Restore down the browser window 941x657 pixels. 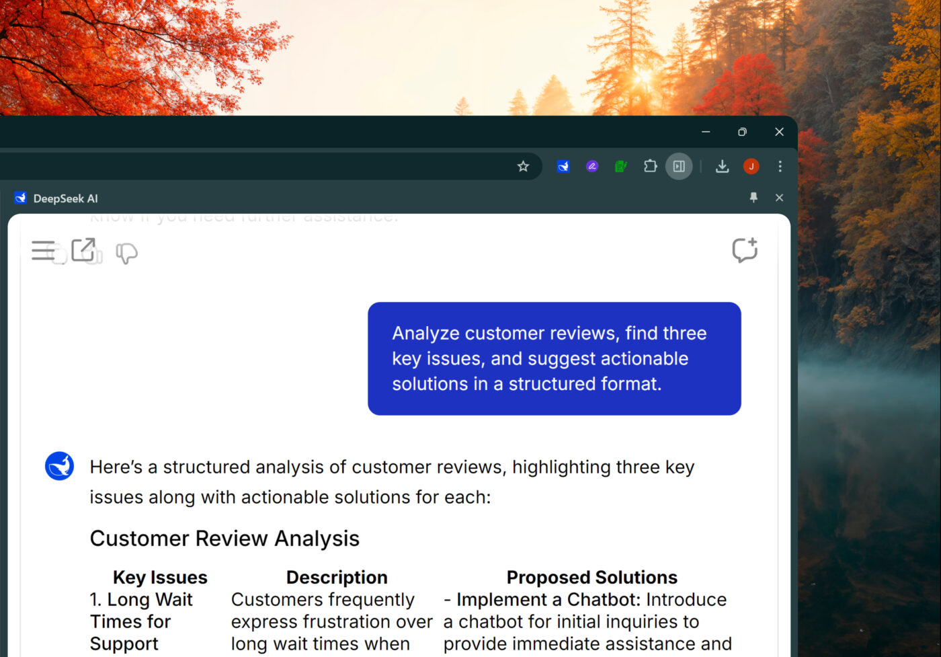coord(742,132)
